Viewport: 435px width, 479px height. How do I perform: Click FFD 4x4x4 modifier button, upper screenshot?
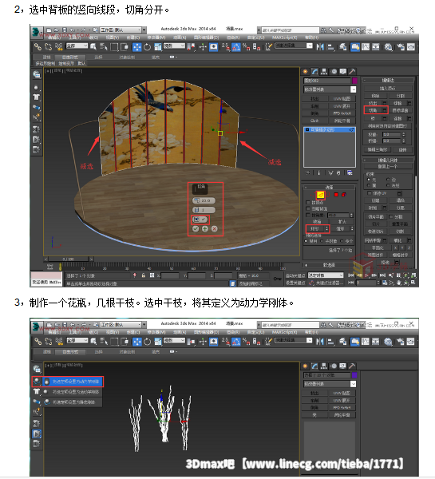(x=342, y=113)
